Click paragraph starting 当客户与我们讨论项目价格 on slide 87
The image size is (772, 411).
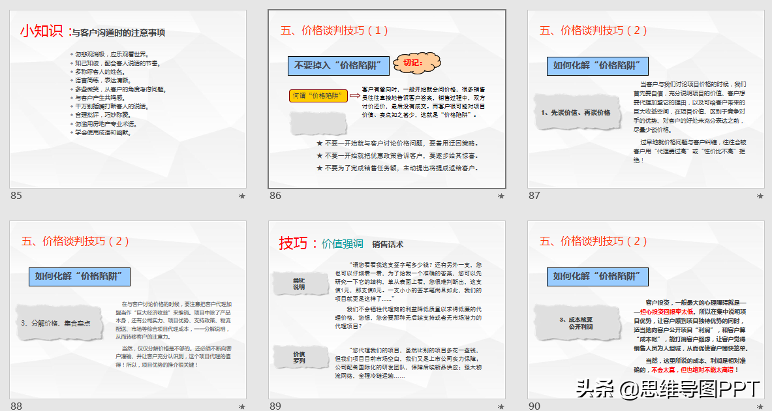click(689, 107)
